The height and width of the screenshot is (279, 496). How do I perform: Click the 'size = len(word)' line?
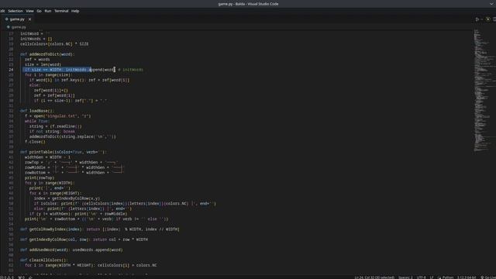point(43,64)
